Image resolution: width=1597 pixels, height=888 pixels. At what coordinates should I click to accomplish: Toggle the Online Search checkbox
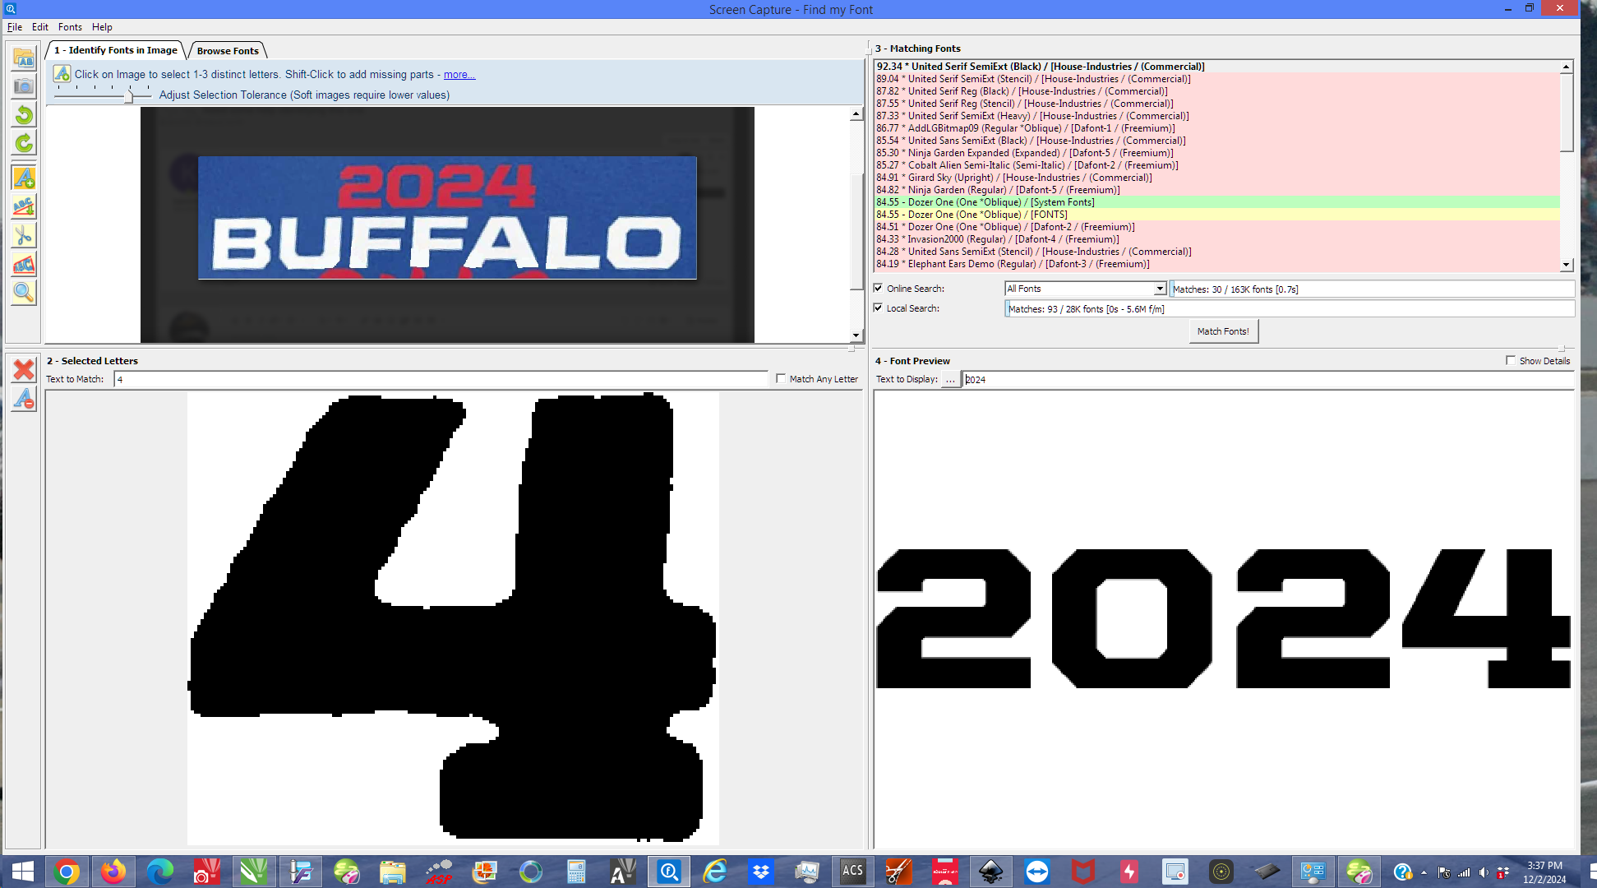click(x=879, y=288)
